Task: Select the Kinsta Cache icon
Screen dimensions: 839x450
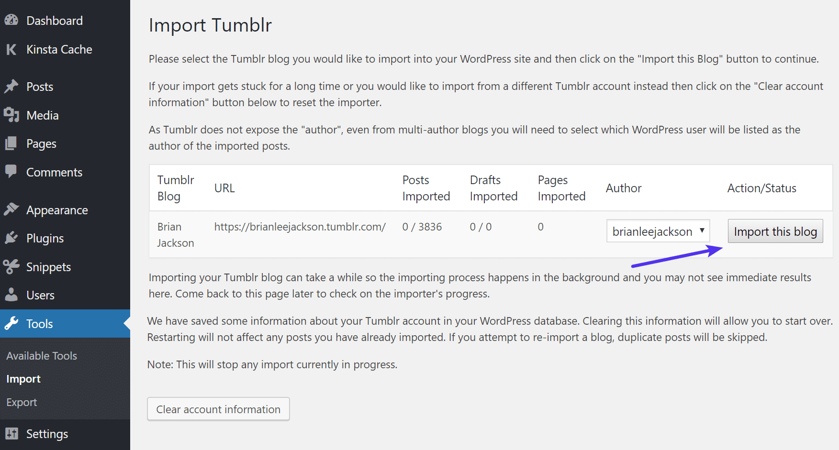Action: click(12, 49)
